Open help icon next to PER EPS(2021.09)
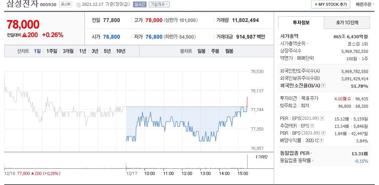379x185 pixels. 322,119
